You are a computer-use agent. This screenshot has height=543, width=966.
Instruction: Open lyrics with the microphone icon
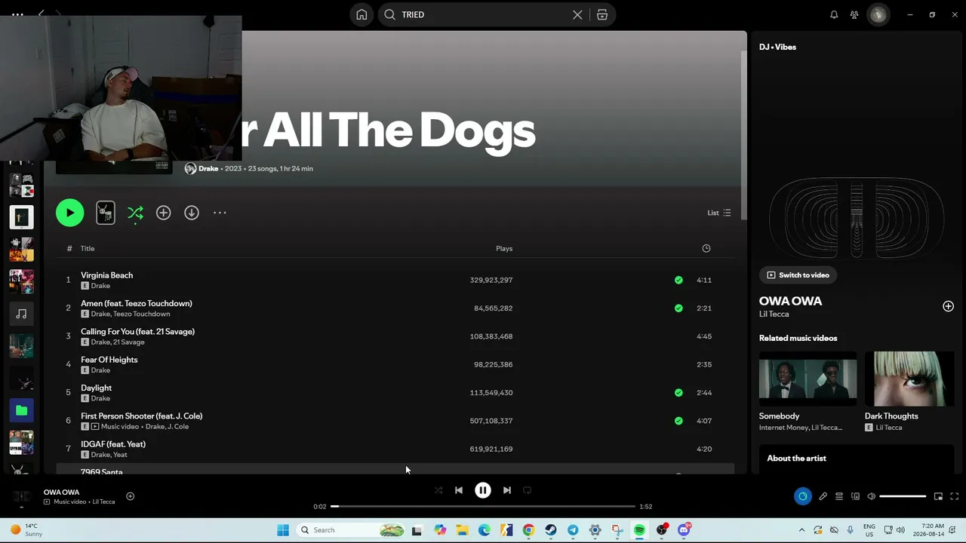pos(823,496)
